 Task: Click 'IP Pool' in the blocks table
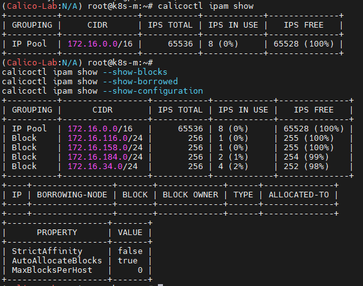[29, 129]
